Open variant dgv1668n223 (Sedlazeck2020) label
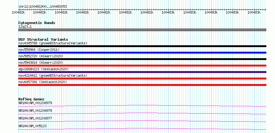The height and width of the screenshot is (133, 275). coord(44,69)
